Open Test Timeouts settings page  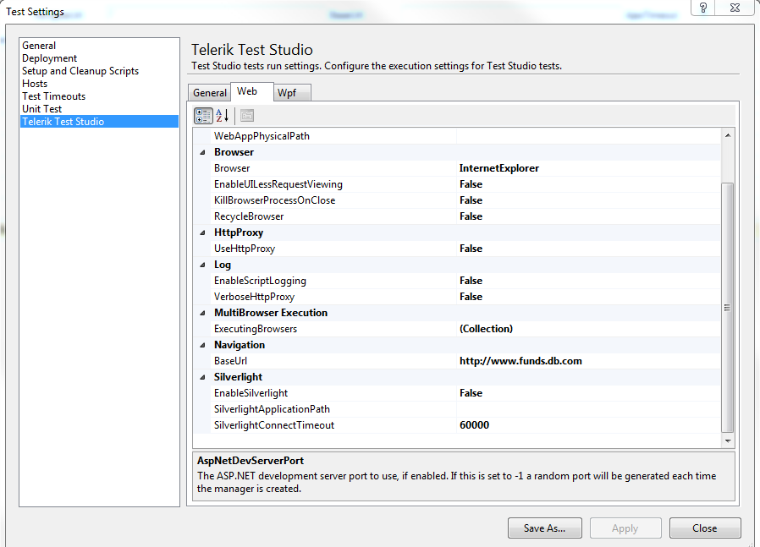tap(54, 96)
